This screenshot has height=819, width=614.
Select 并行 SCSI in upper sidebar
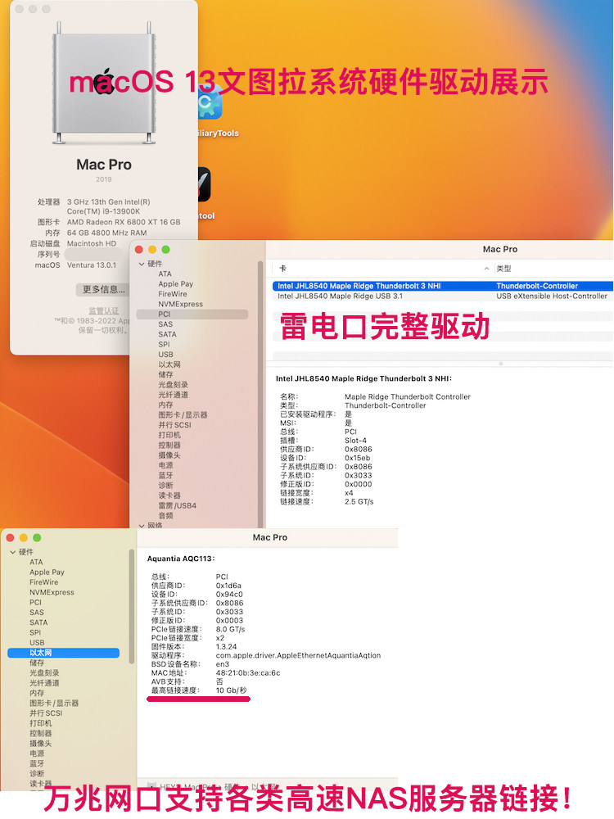[174, 424]
